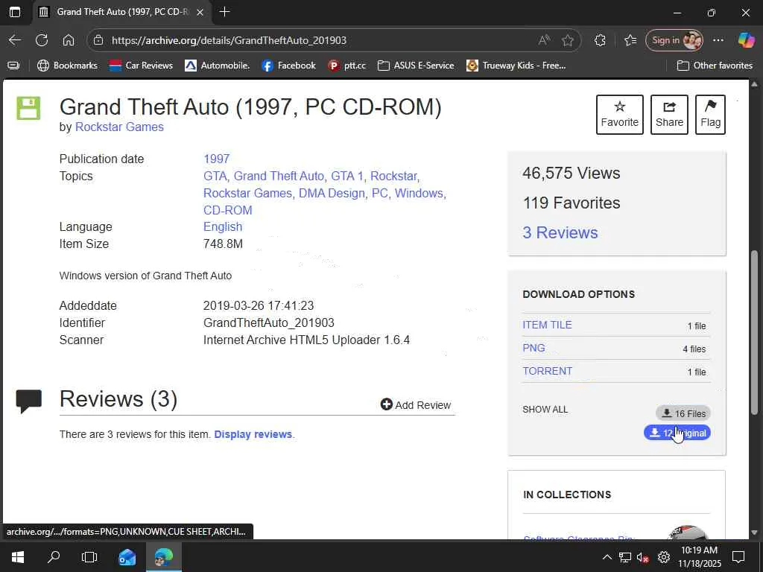Screen dimensions: 763x572
Task: Open Task View on taskbar
Action: pyautogui.click(x=89, y=557)
